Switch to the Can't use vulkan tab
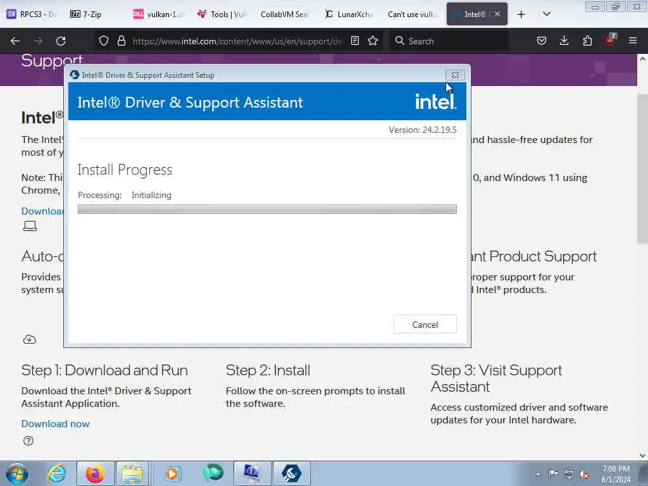Viewport: 648px width, 486px height. point(411,14)
